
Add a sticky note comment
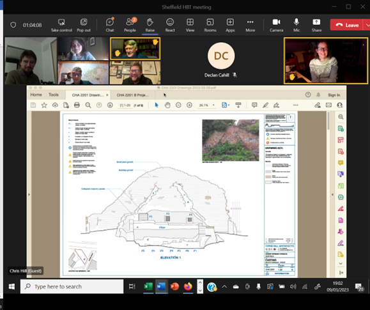coord(254,105)
